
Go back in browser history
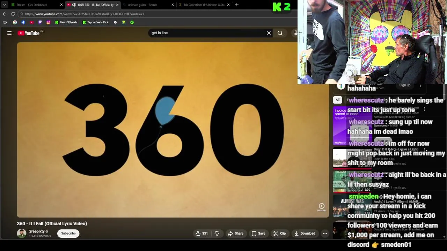(x=5, y=14)
